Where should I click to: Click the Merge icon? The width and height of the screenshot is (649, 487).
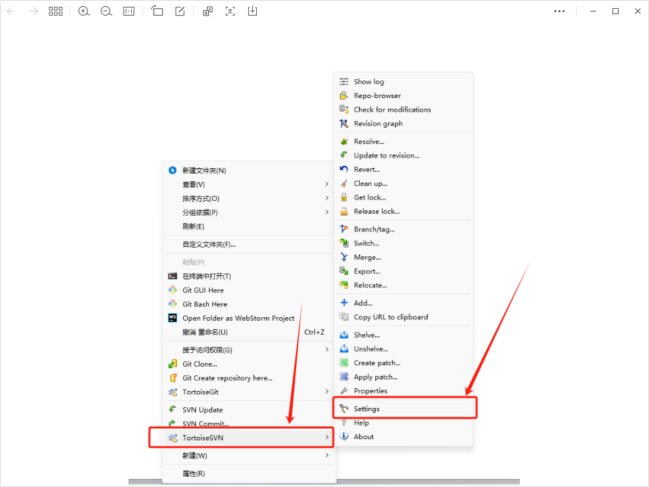point(344,257)
